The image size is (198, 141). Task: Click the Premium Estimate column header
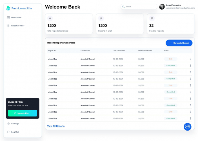pos(145,51)
